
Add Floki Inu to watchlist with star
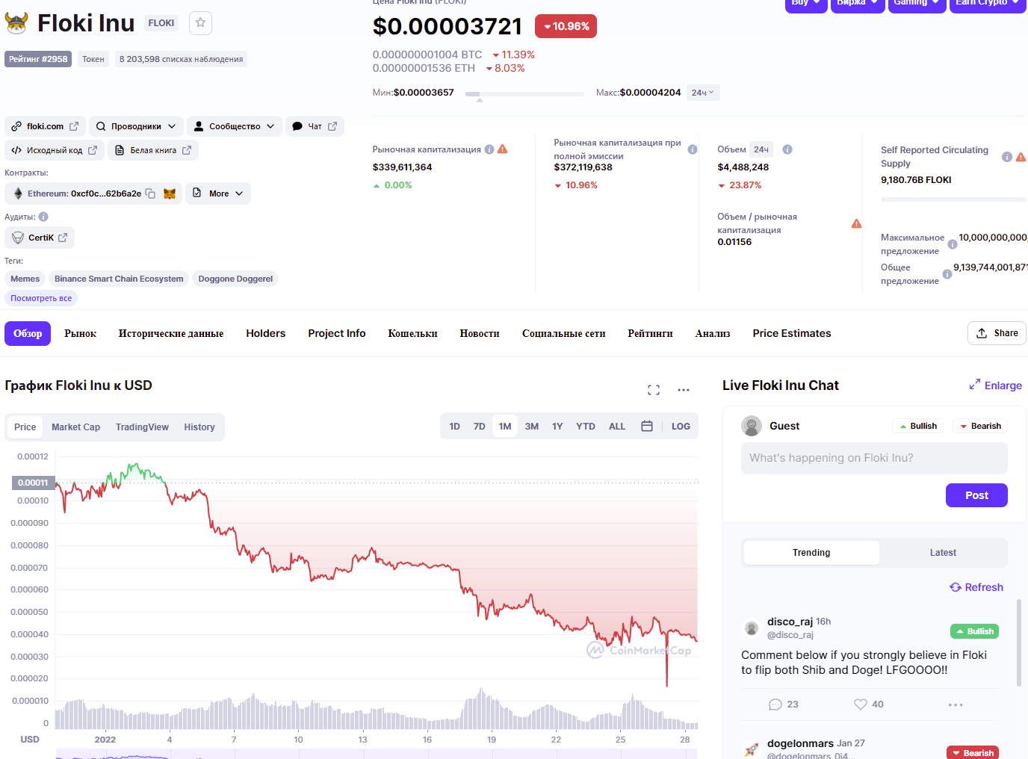tap(200, 23)
